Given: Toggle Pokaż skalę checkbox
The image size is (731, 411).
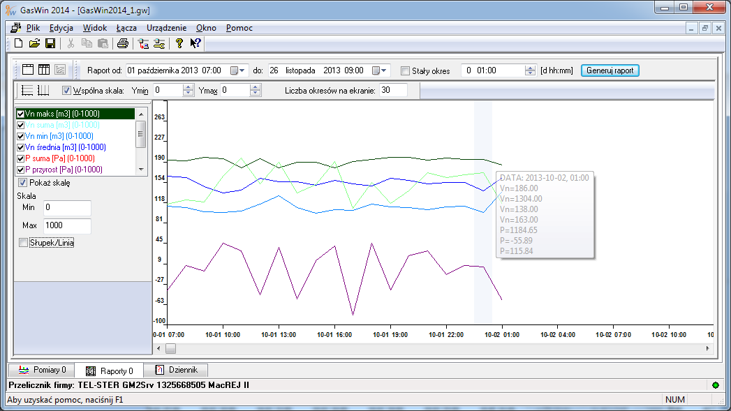Looking at the screenshot, I should [22, 183].
